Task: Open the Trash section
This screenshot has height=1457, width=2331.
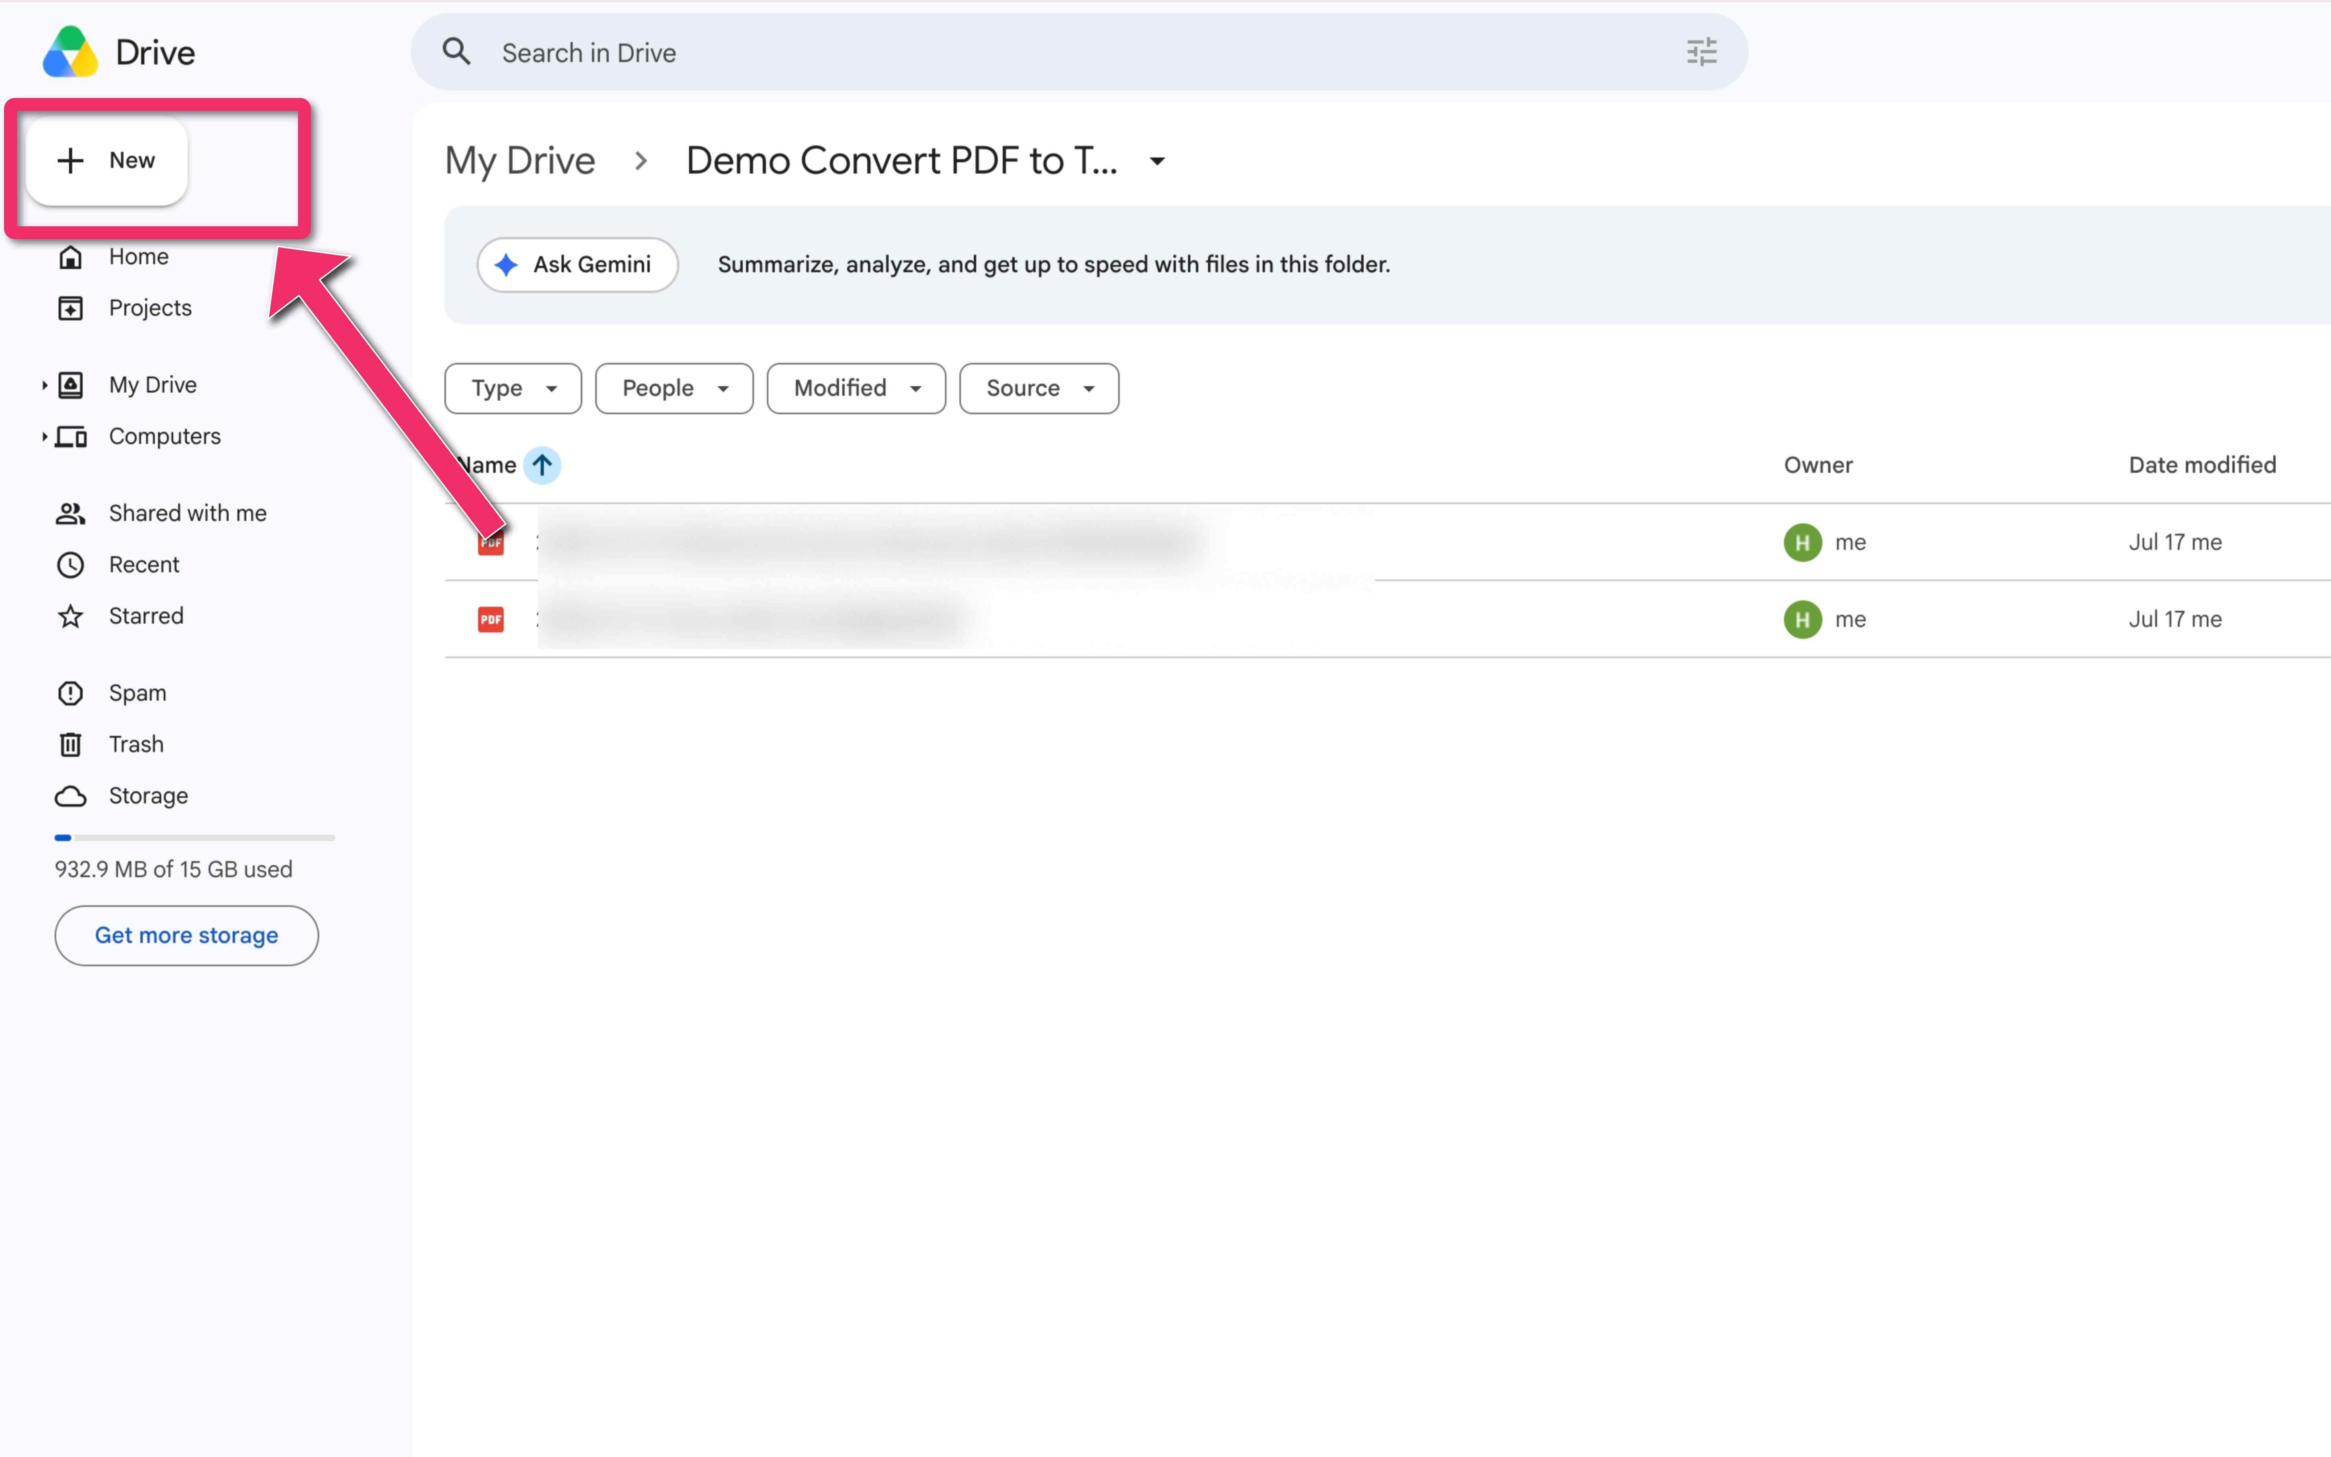Action: (137, 745)
